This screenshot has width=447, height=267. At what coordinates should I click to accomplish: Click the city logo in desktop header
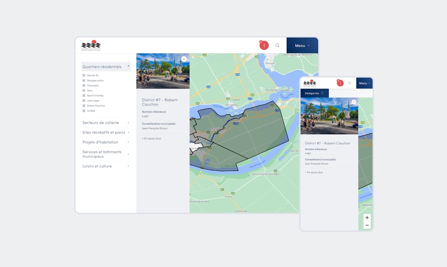(91, 45)
